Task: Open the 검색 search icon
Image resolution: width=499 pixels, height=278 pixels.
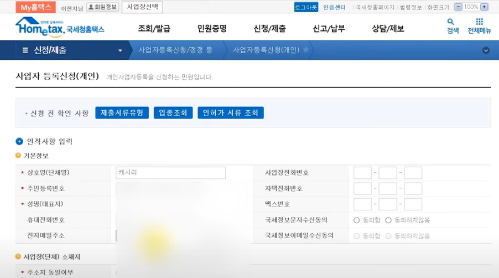Action: 453,26
